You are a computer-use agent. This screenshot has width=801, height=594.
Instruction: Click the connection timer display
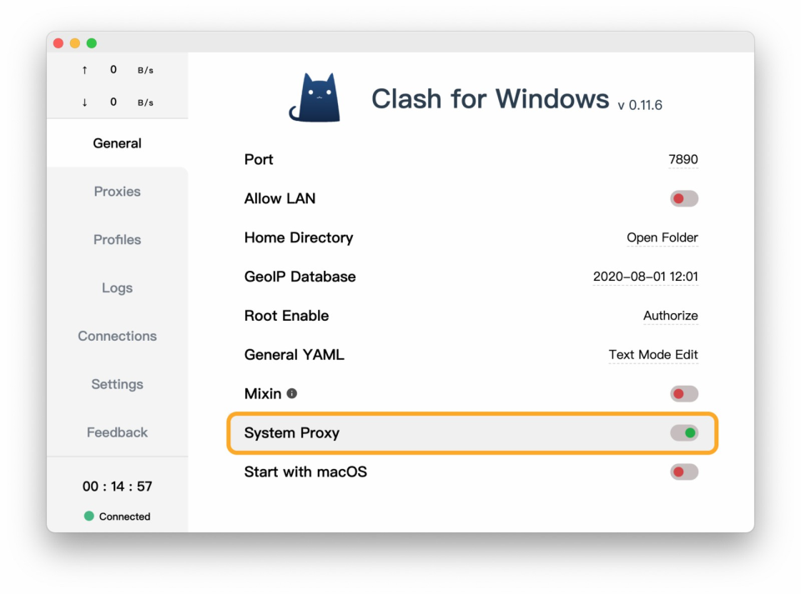pos(117,486)
